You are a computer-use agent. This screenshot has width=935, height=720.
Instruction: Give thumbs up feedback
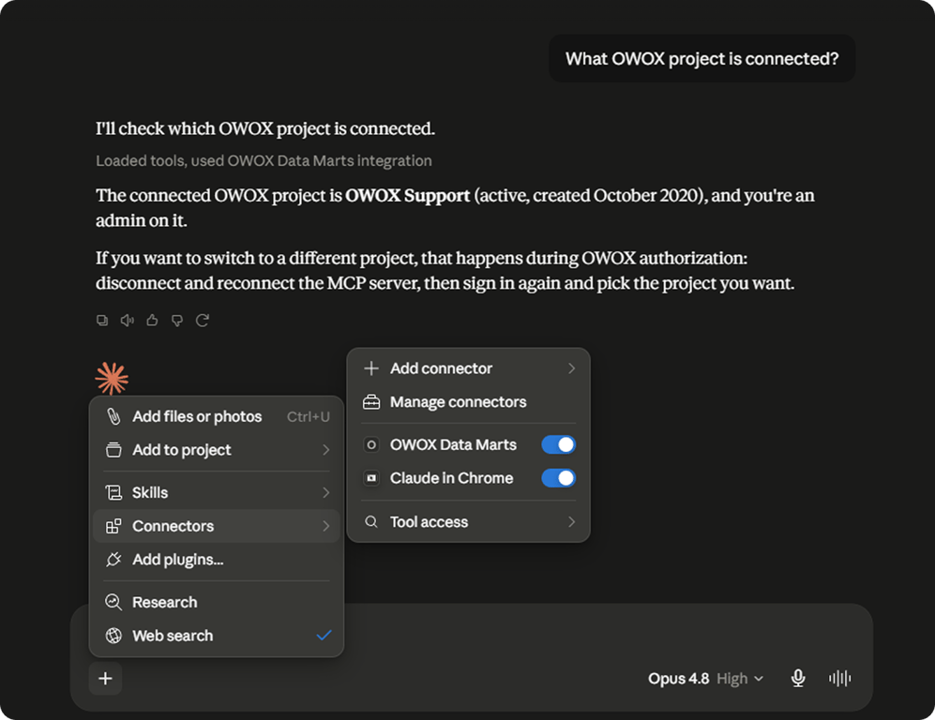point(152,321)
